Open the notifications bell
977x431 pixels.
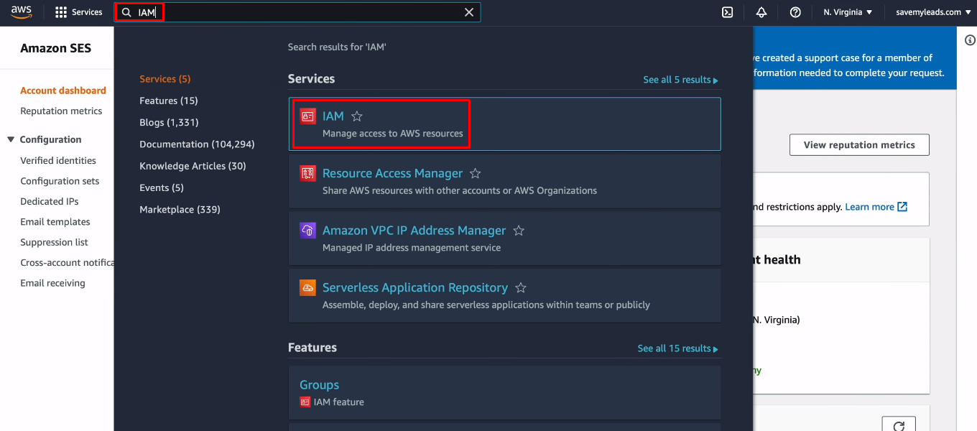[x=761, y=12]
